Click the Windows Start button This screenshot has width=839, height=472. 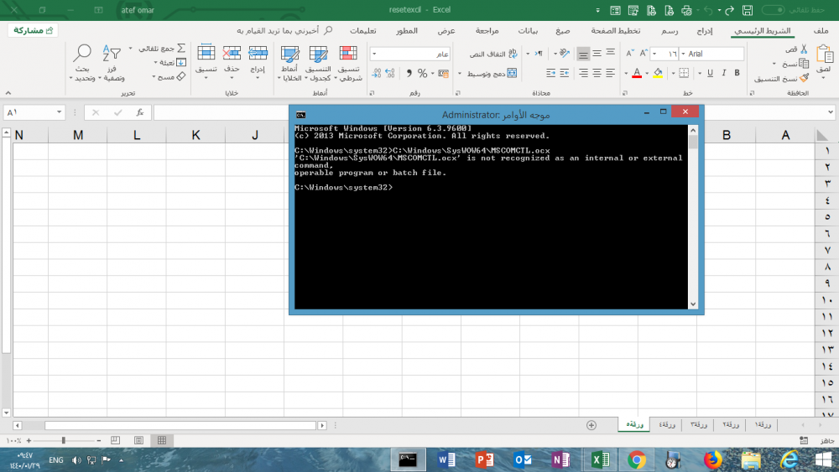[823, 459]
